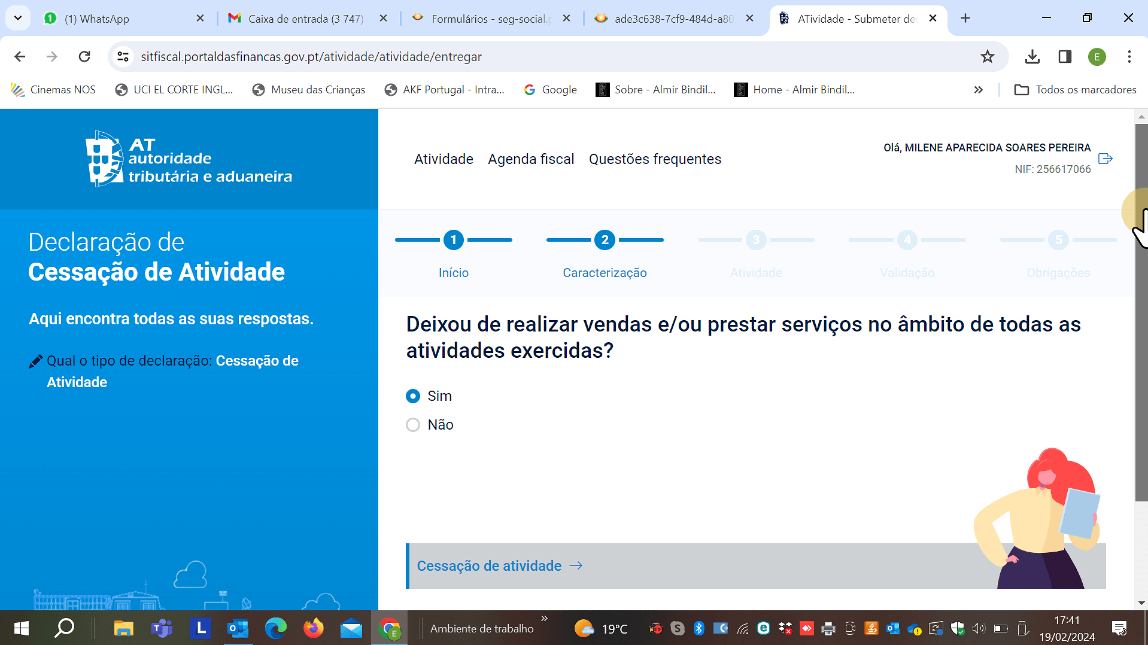
Task: Click the sign out icon beside NIF
Action: (1105, 158)
